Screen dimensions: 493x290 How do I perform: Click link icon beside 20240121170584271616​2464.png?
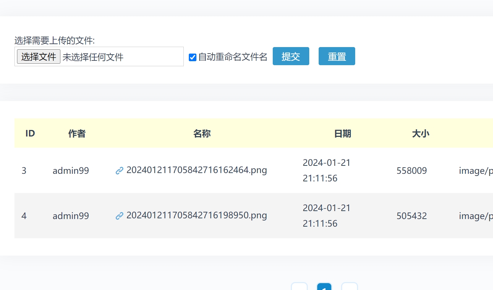pyautogui.click(x=119, y=171)
